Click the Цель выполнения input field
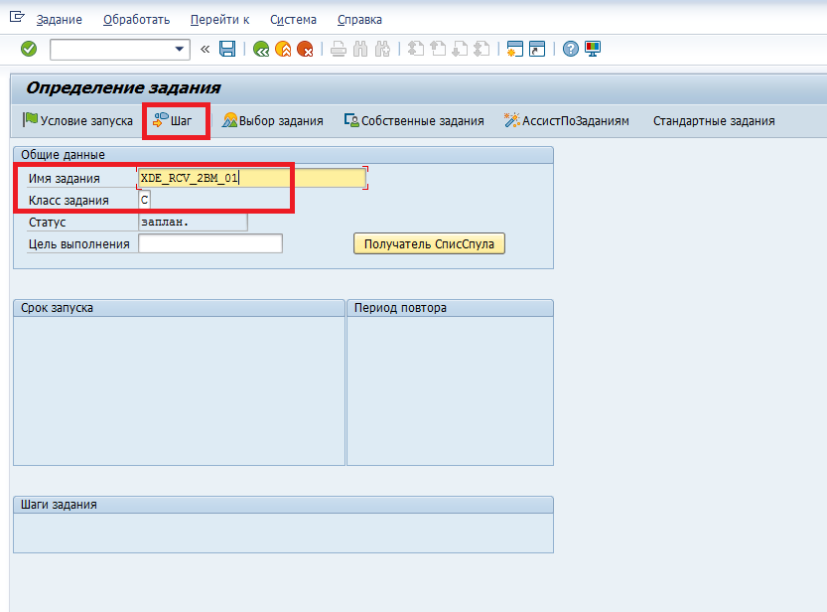Screen dimensions: 827x612 [210, 244]
